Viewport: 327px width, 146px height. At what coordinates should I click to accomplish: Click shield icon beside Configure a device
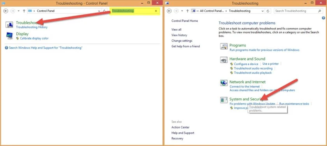point(232,64)
